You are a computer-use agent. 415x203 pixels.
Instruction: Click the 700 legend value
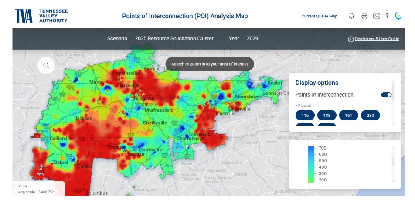tap(323, 148)
